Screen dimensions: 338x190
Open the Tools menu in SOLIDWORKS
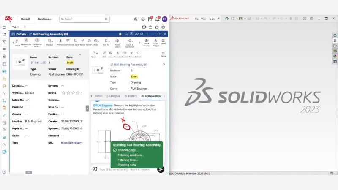[x=212, y=19]
